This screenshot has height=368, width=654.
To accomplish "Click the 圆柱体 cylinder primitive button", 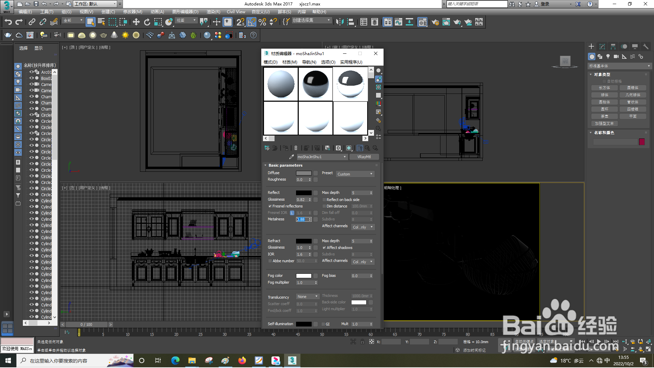I will tap(604, 102).
